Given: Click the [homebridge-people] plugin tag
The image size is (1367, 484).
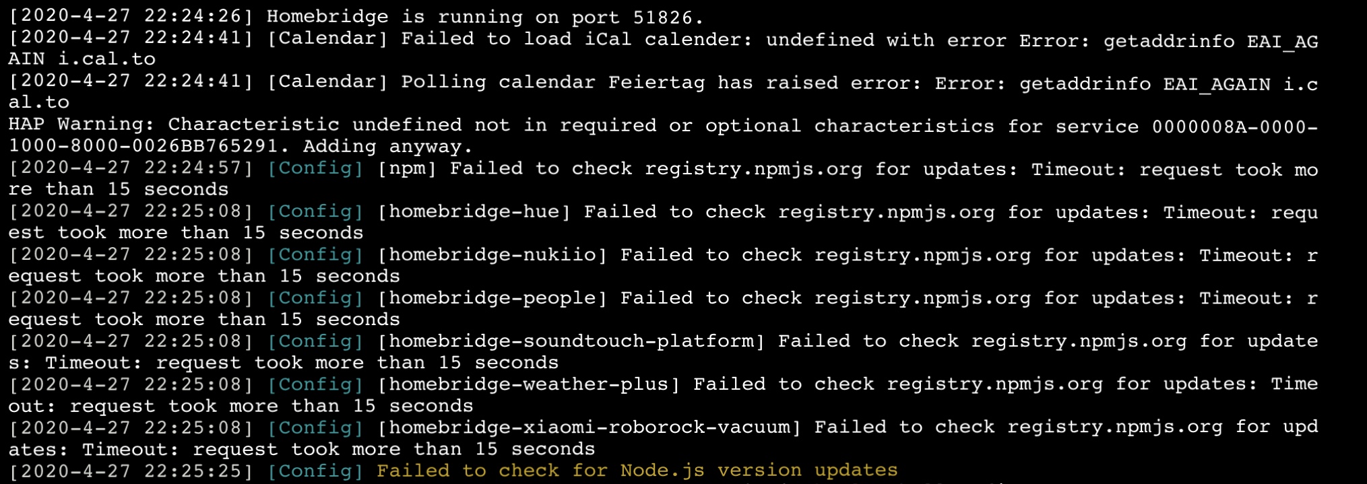Looking at the screenshot, I should (x=492, y=298).
